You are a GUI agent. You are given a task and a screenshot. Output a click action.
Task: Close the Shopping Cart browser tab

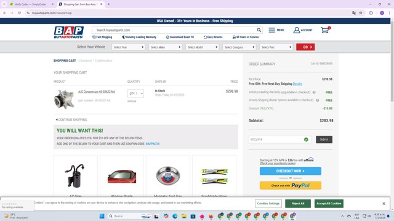(101, 4)
